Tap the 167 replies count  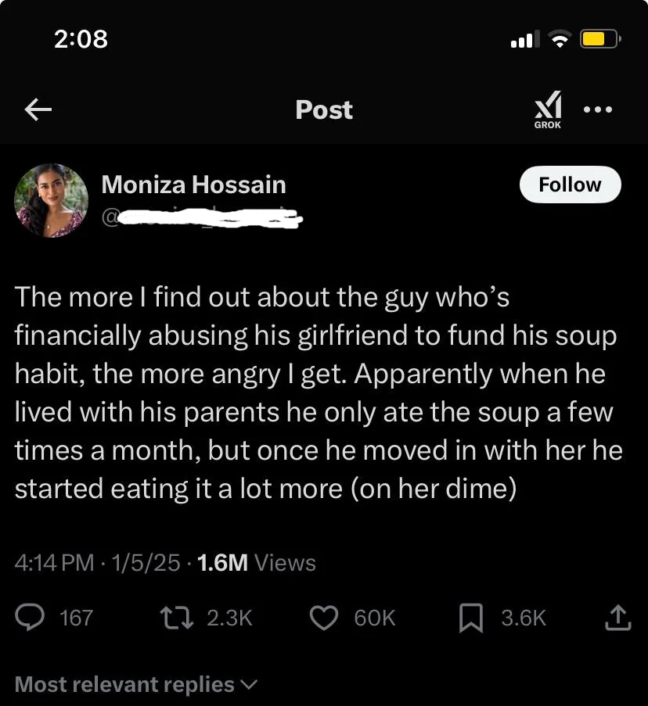pyautogui.click(x=76, y=618)
